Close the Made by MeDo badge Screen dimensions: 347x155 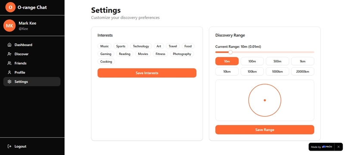(x=338, y=147)
